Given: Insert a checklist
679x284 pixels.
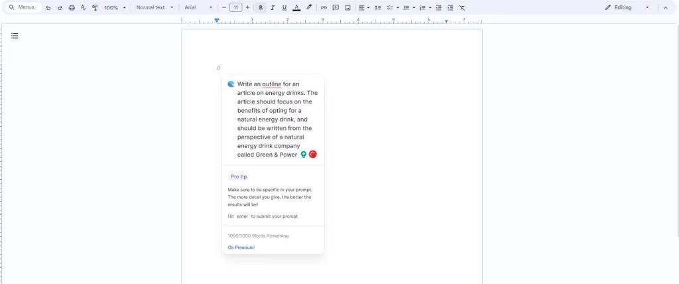Looking at the screenshot, I should (x=390, y=8).
